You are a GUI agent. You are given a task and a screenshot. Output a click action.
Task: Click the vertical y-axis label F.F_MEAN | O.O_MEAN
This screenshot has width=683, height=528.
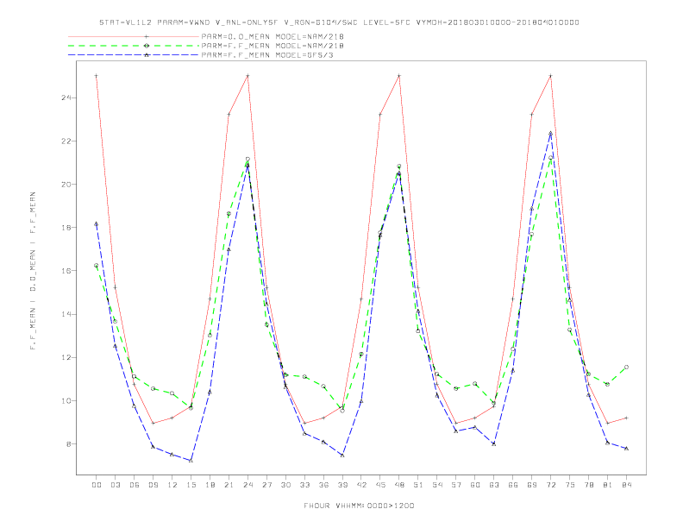[x=33, y=271]
